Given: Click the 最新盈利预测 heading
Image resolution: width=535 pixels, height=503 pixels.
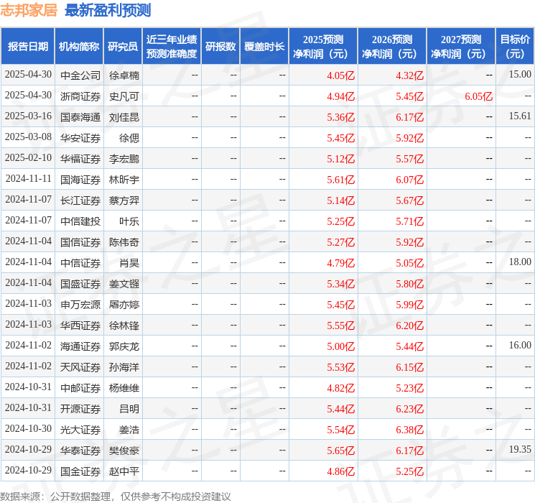Looking at the screenshot, I should [x=108, y=10].
